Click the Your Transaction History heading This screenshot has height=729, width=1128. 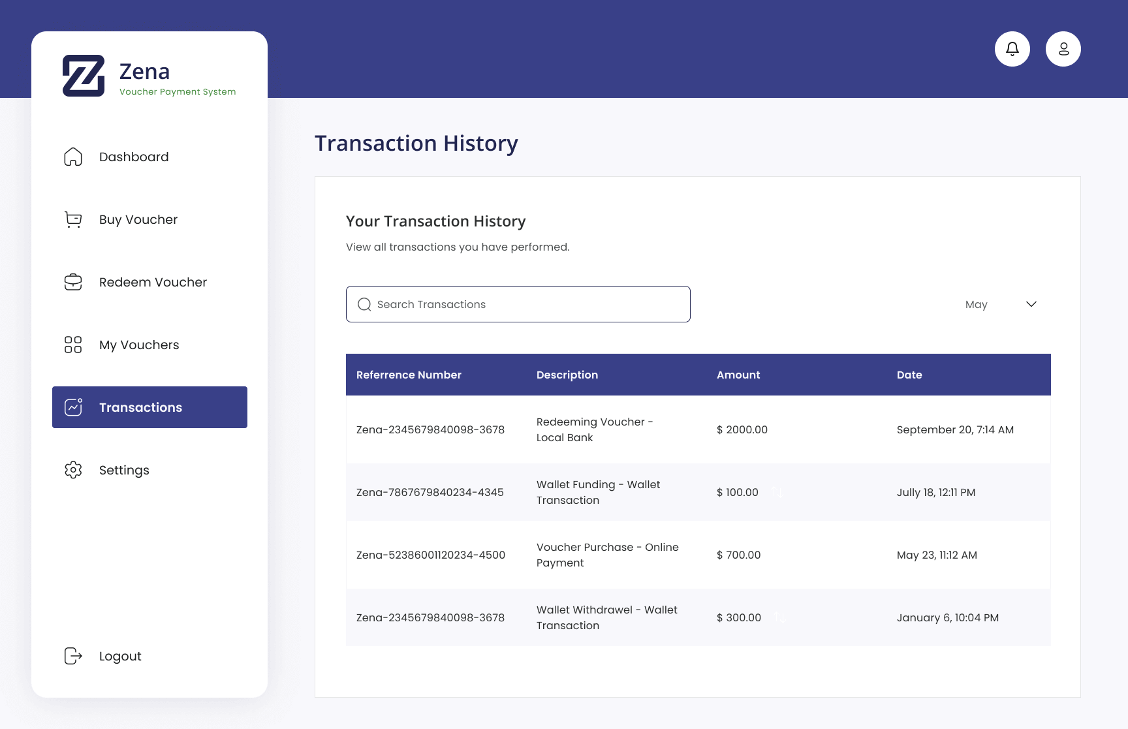(x=435, y=221)
